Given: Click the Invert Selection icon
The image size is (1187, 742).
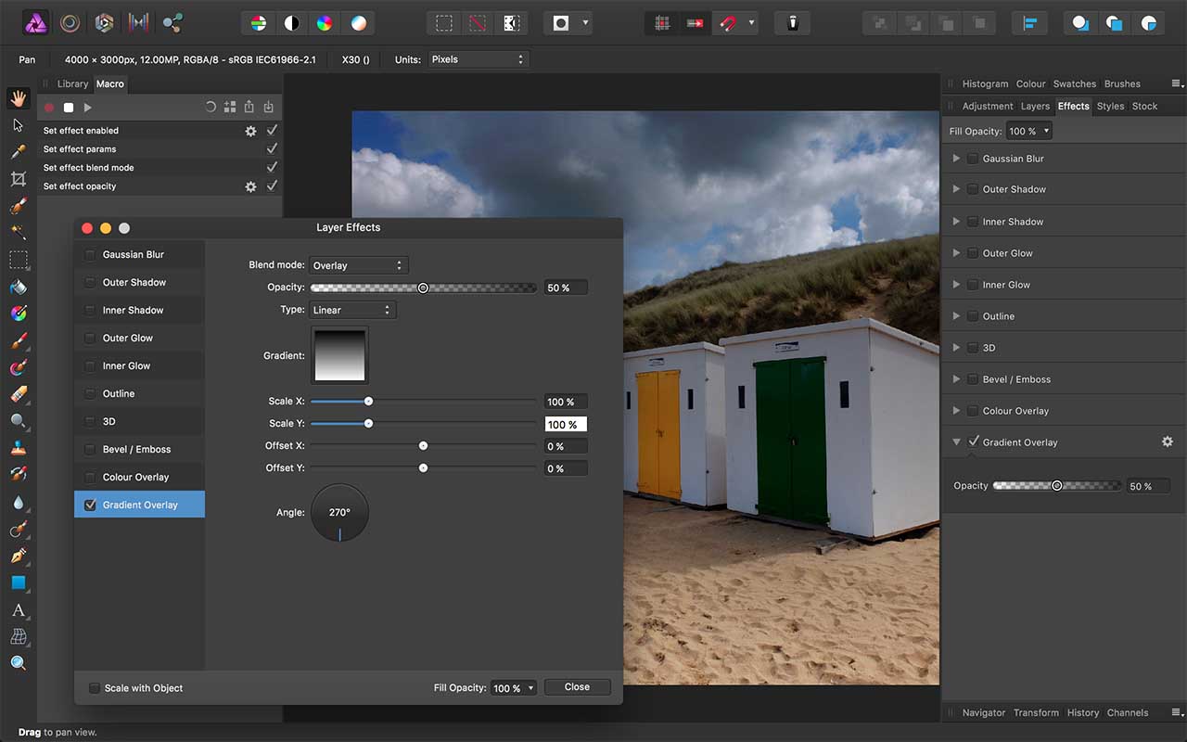Looking at the screenshot, I should click(x=510, y=23).
